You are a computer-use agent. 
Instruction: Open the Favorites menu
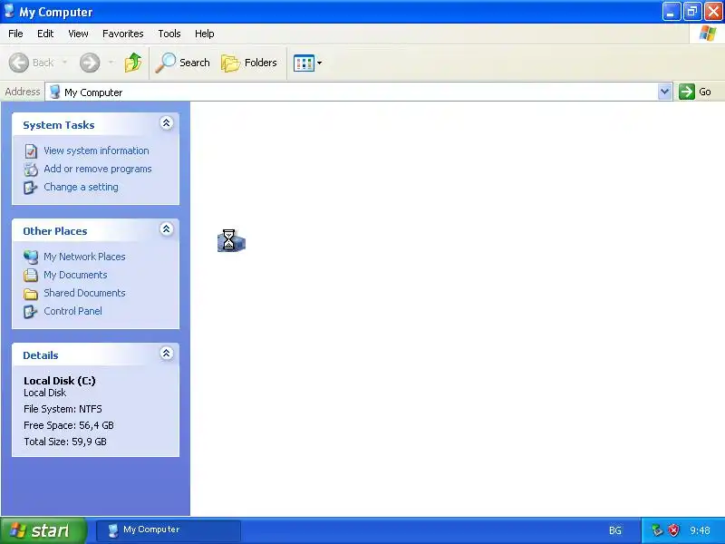[123, 34]
